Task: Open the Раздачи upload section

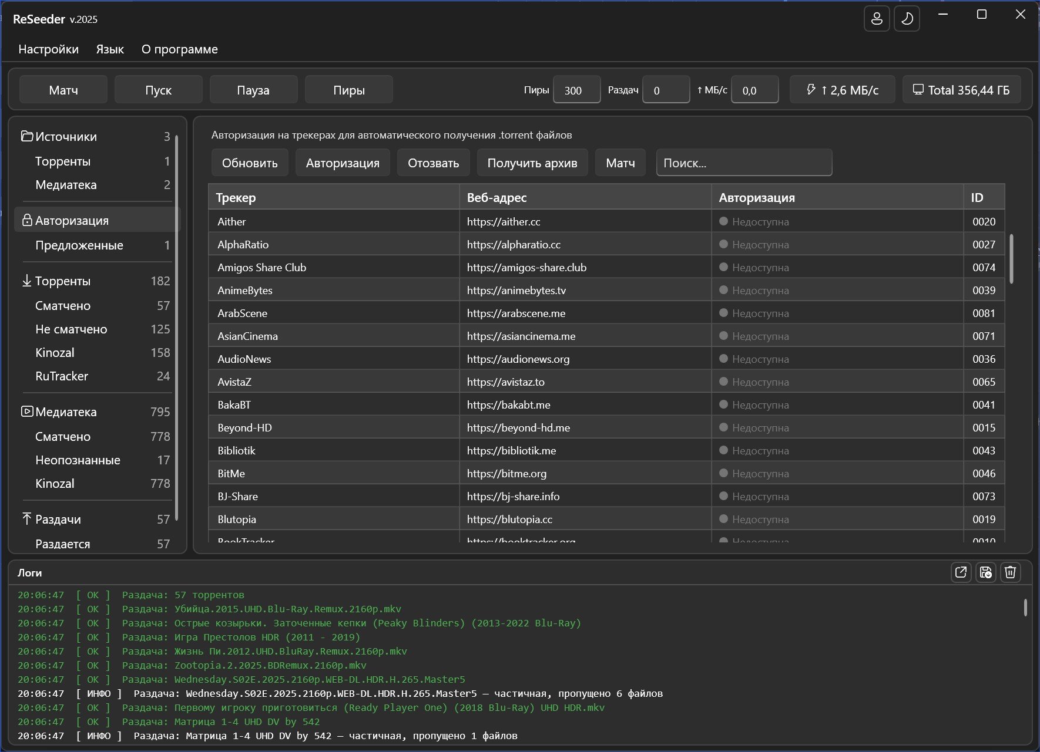Action: [x=58, y=520]
